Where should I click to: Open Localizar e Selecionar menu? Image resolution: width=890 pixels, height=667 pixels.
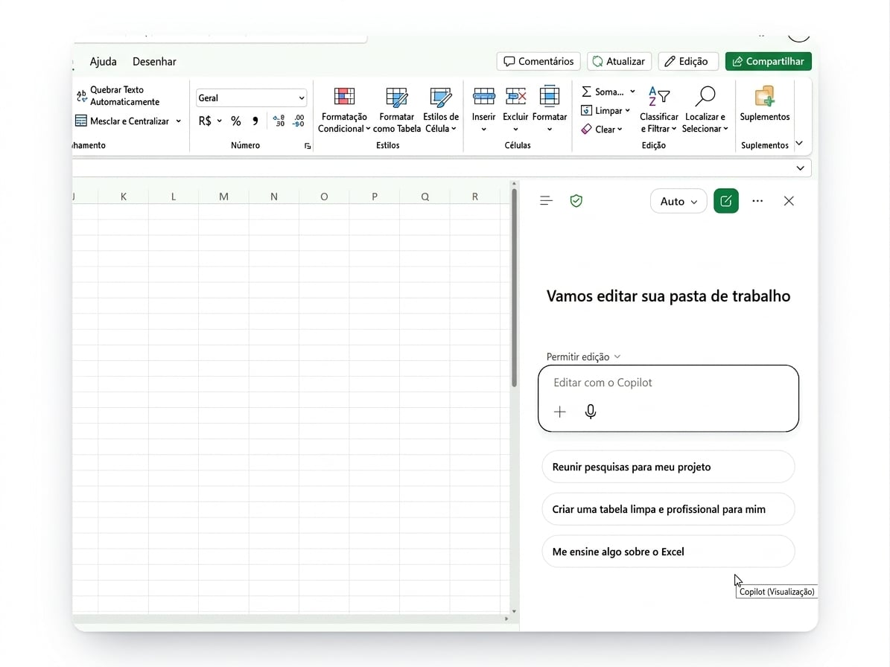[705, 110]
